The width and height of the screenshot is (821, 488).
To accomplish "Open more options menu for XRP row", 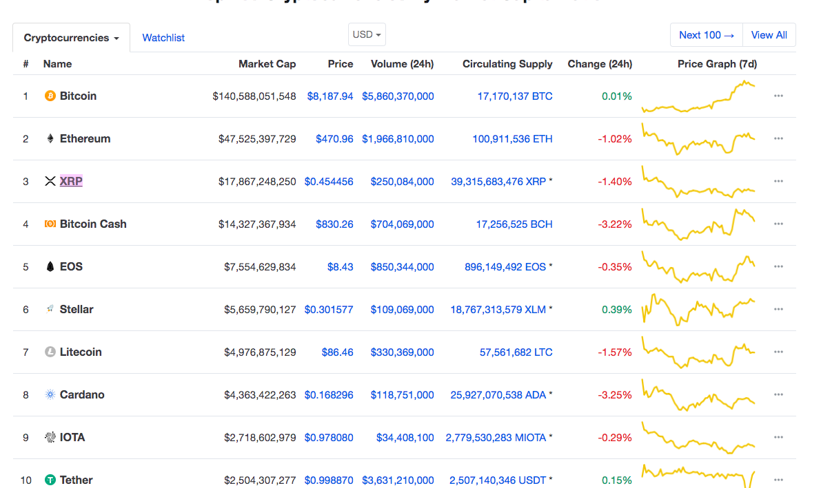I will [x=778, y=181].
